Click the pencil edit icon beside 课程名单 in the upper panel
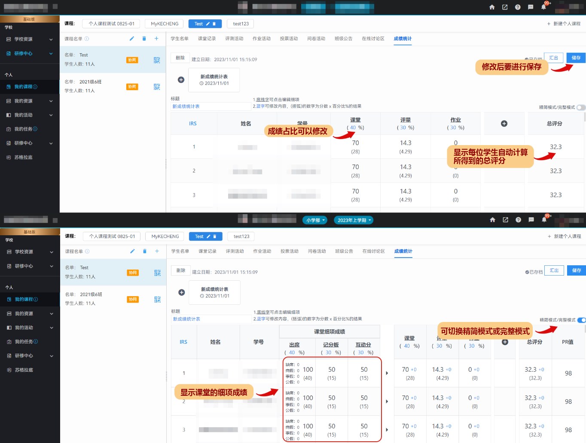The image size is (586, 443). (x=132, y=39)
